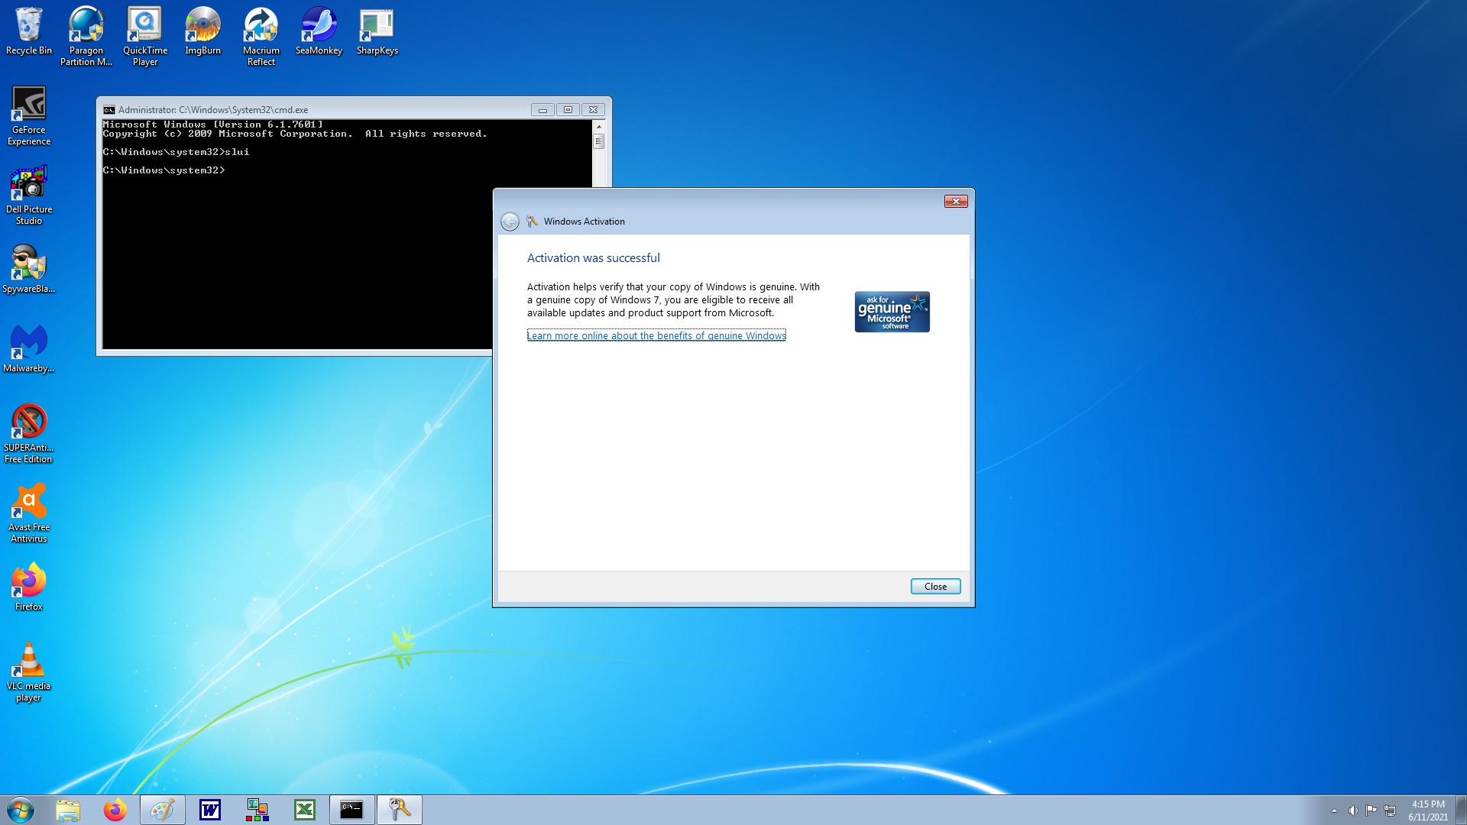This screenshot has width=1467, height=825.
Task: Switch to Word in the taskbar
Action: pos(210,810)
